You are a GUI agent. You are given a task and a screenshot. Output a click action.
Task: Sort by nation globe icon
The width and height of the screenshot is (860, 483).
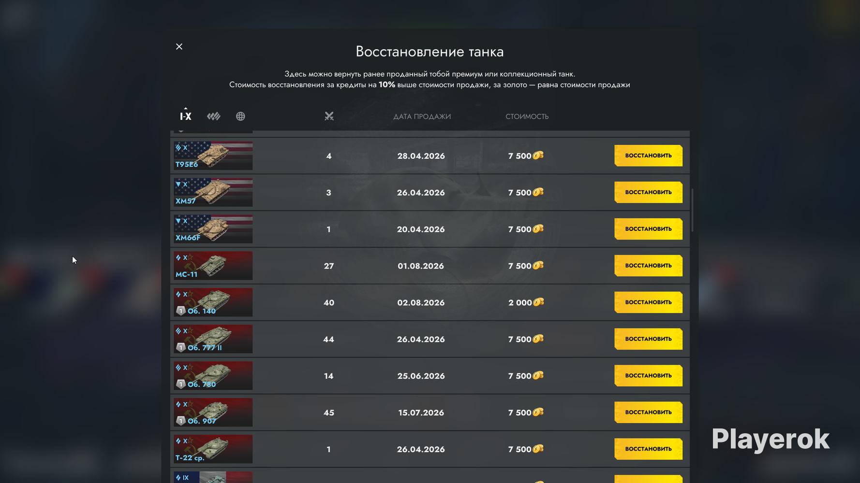coord(240,116)
